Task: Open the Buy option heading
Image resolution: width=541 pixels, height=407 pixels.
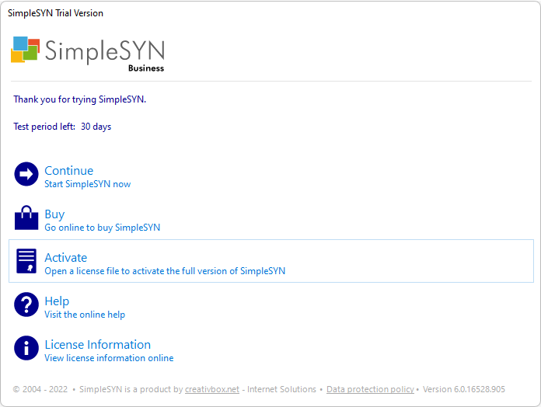Action: (54, 214)
